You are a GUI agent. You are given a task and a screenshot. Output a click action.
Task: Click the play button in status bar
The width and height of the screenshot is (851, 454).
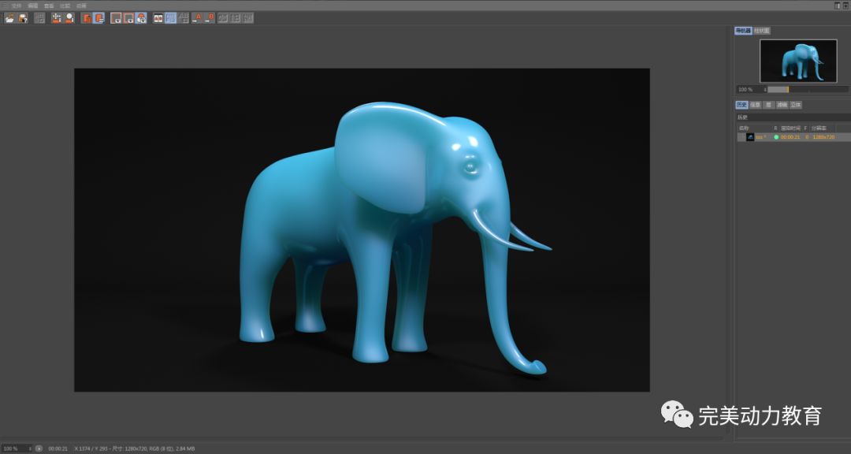[39, 448]
